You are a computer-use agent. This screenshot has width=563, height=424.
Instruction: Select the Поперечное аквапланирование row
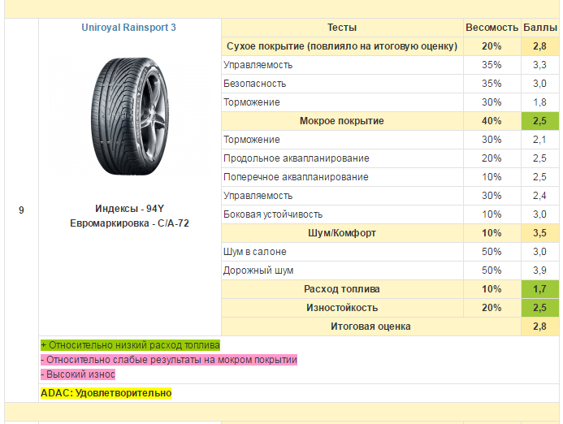(x=390, y=177)
